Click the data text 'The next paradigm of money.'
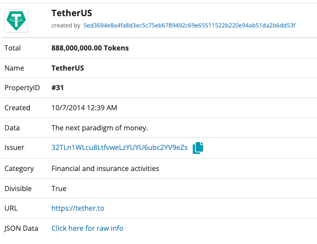This screenshot has width=317, height=244. click(99, 128)
